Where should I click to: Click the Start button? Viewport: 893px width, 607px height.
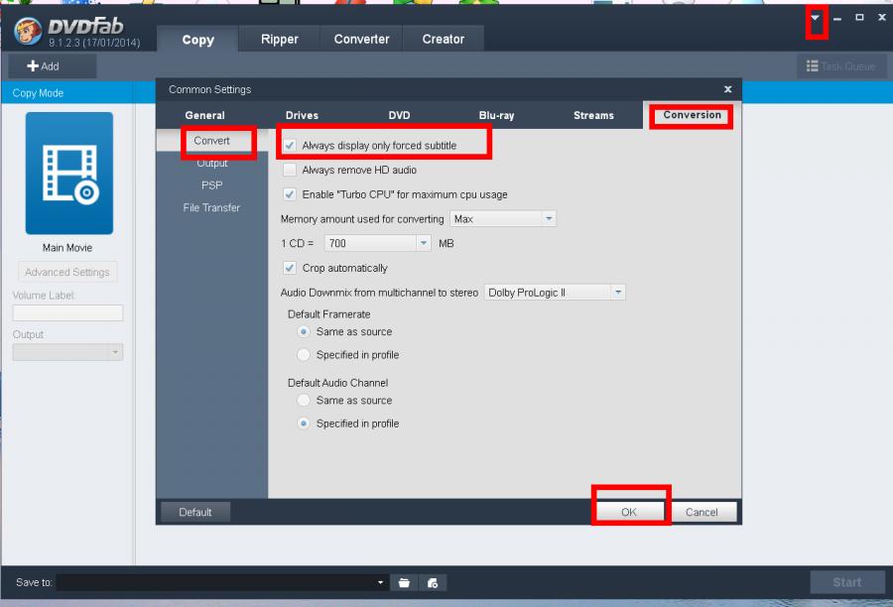[x=847, y=582]
